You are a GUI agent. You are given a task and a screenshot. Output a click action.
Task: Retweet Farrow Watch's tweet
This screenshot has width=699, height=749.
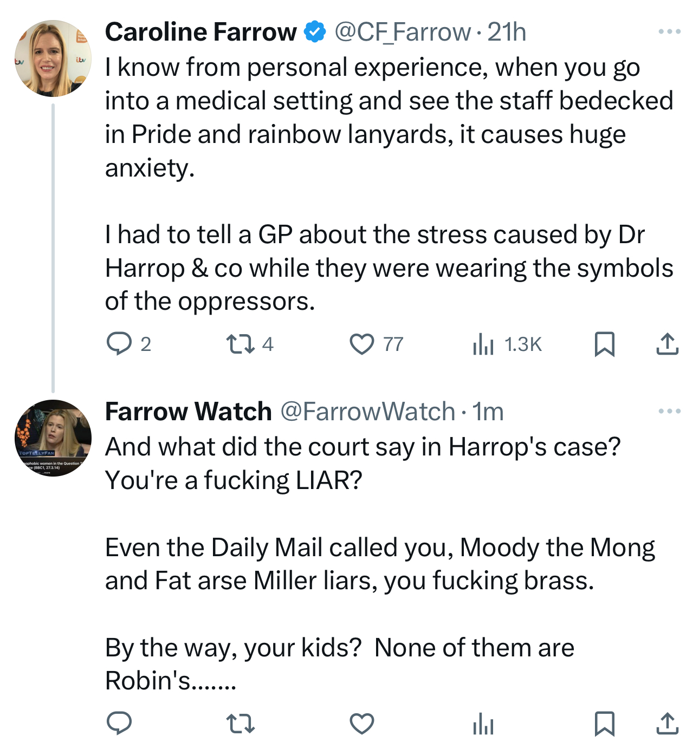(240, 724)
